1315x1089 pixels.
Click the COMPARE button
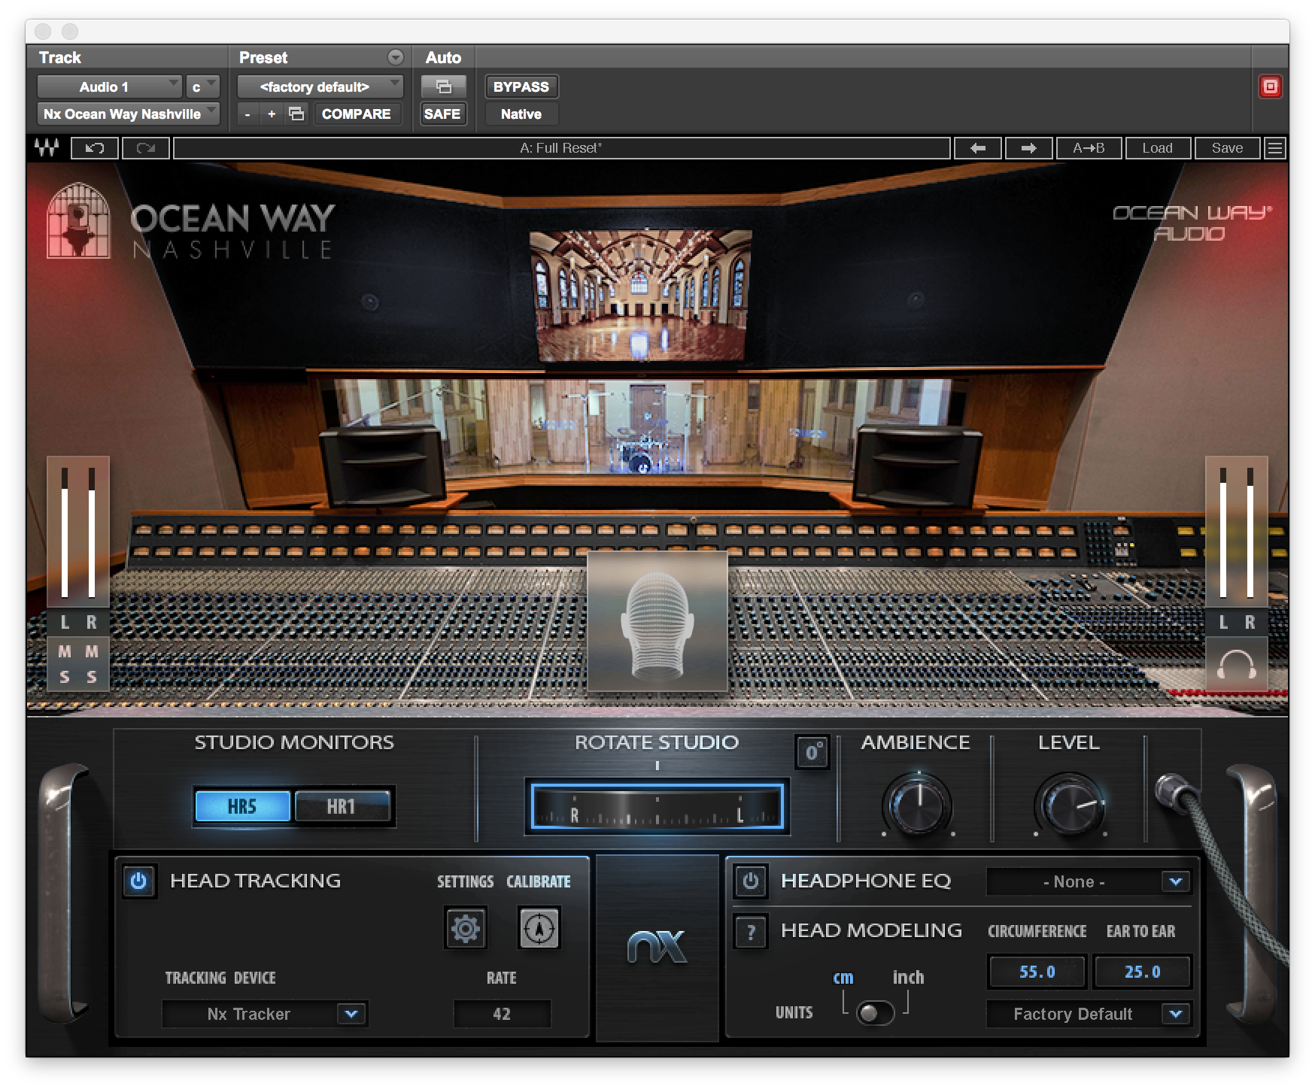click(357, 114)
